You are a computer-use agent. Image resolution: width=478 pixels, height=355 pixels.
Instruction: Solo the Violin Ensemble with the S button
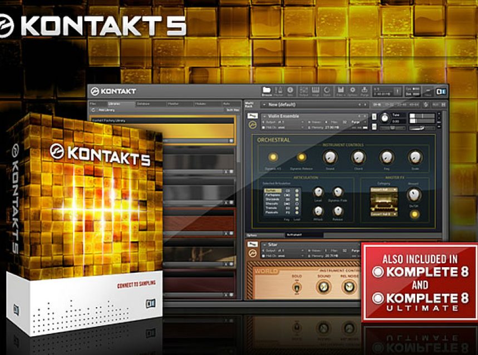(x=374, y=117)
